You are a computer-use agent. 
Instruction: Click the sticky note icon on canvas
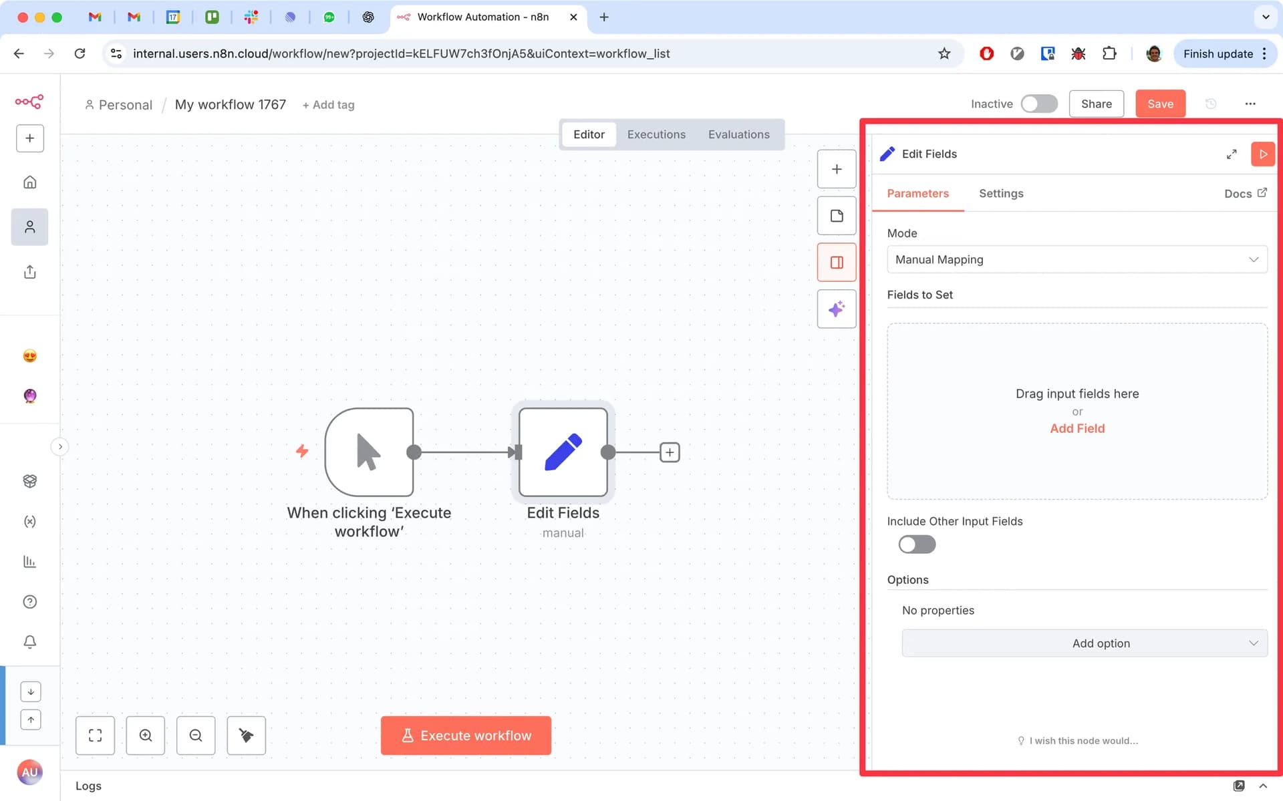(837, 216)
